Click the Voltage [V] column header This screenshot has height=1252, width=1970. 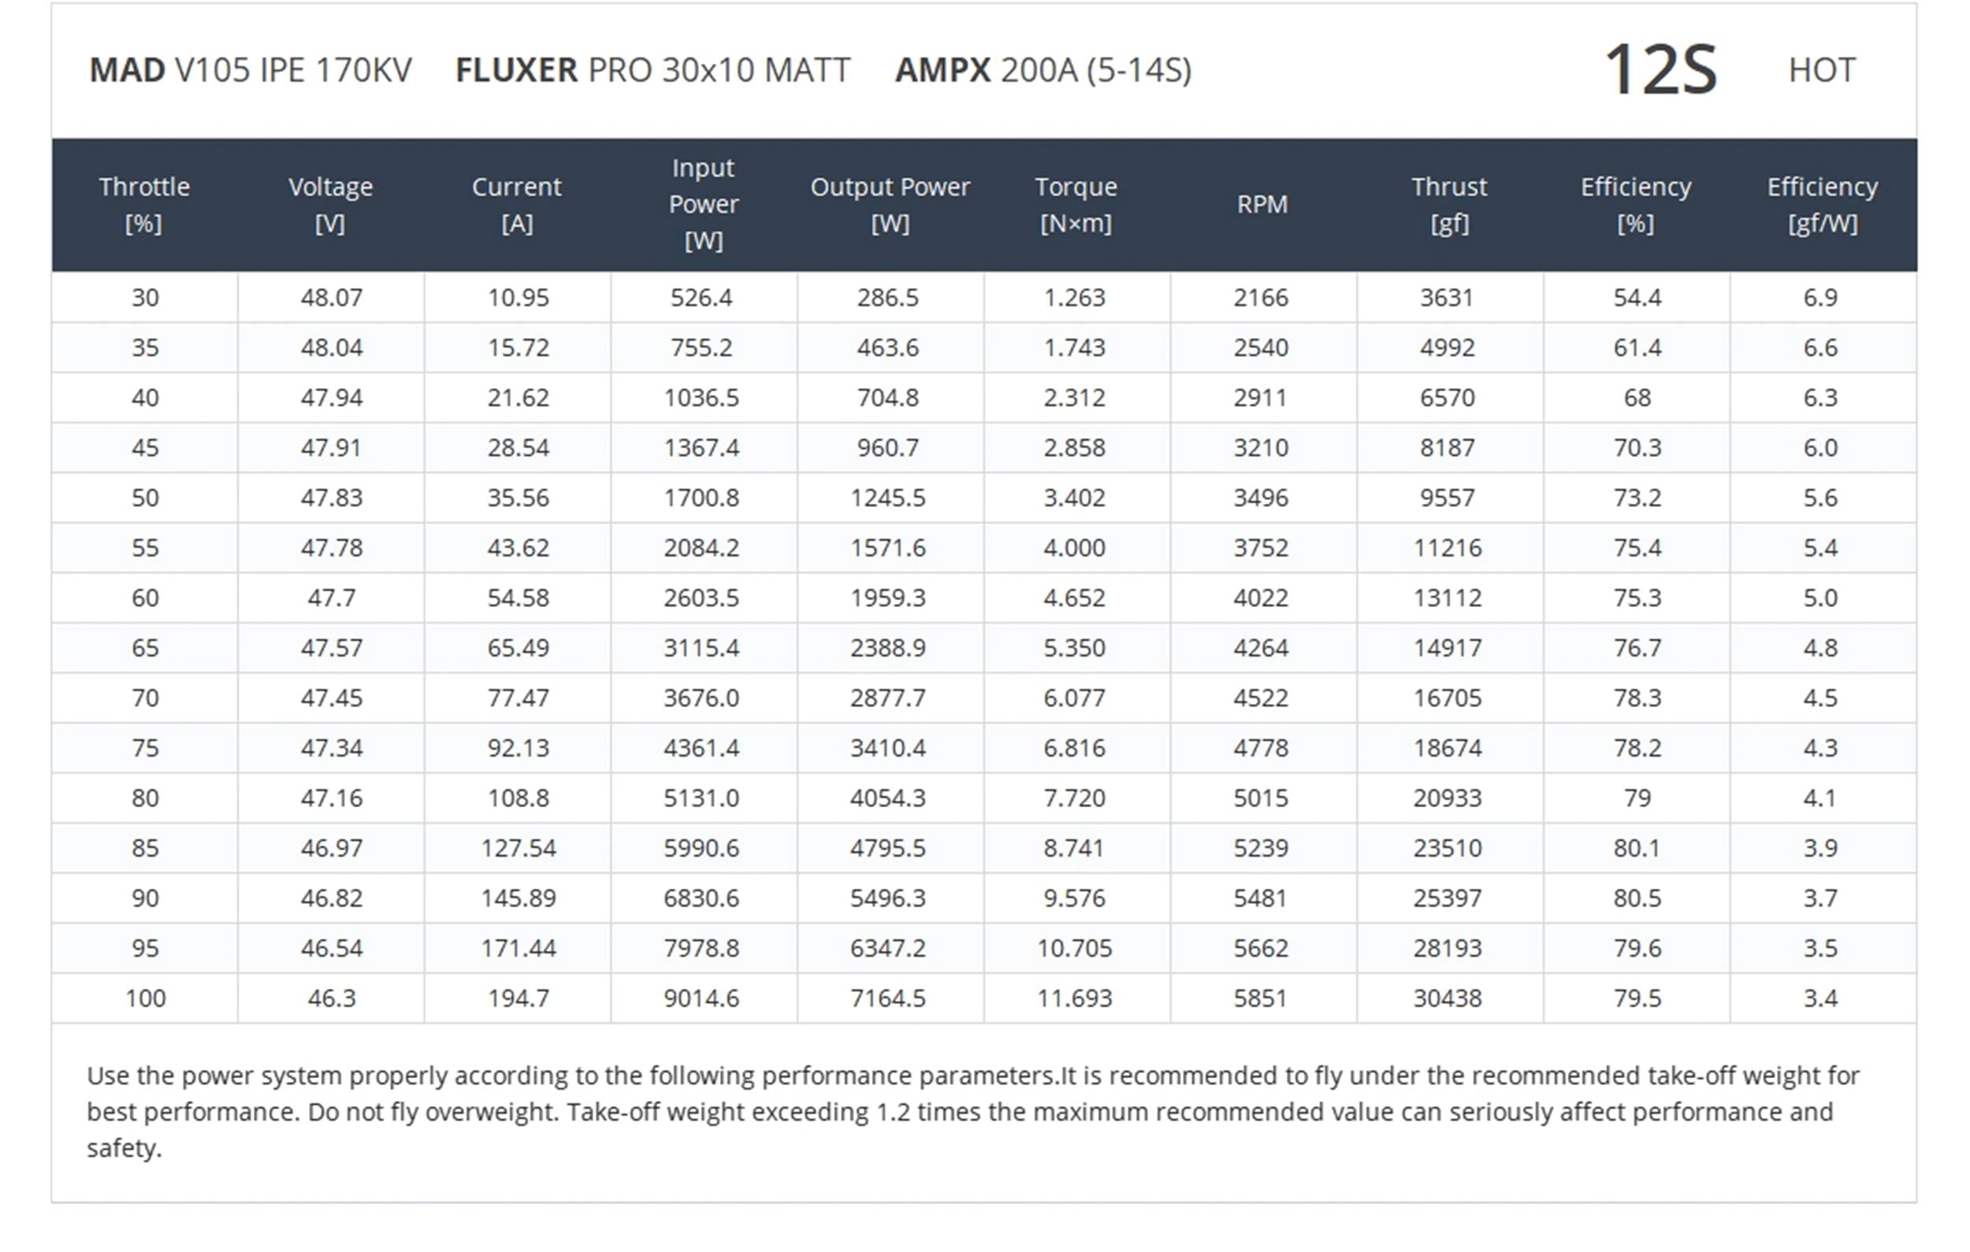[330, 205]
